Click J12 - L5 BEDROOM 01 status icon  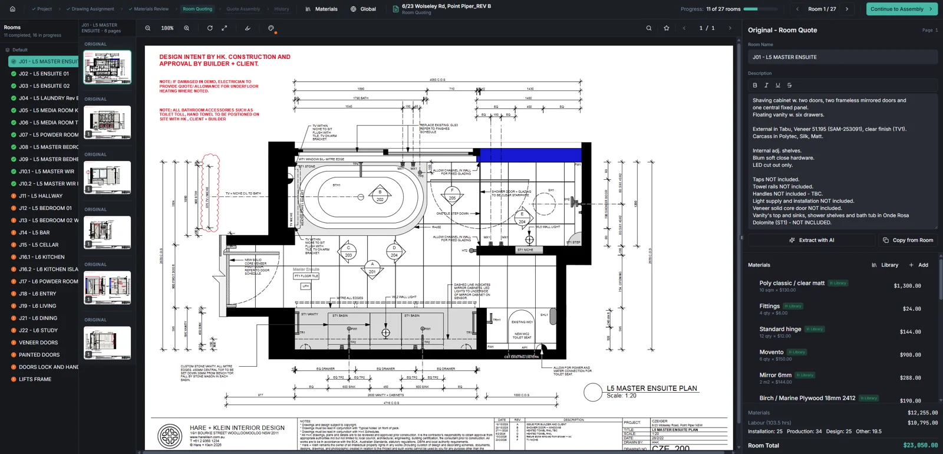[14, 208]
